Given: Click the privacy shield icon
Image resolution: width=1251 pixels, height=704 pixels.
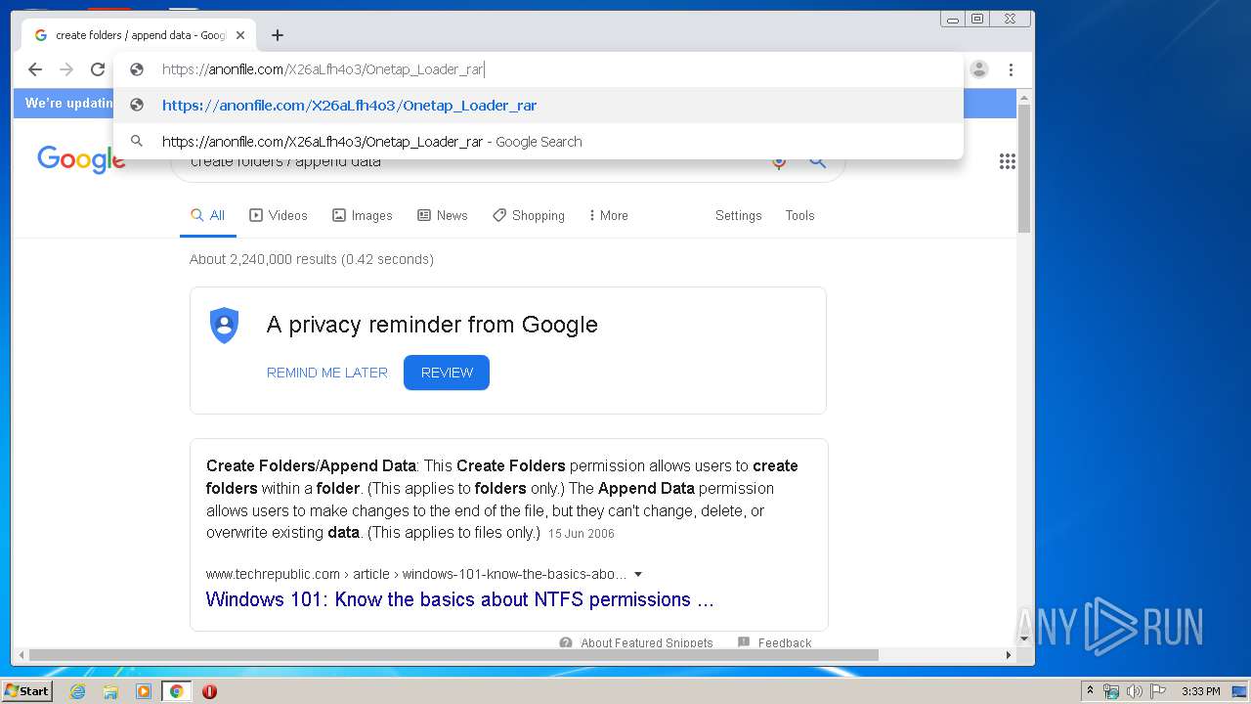Looking at the screenshot, I should [x=225, y=325].
